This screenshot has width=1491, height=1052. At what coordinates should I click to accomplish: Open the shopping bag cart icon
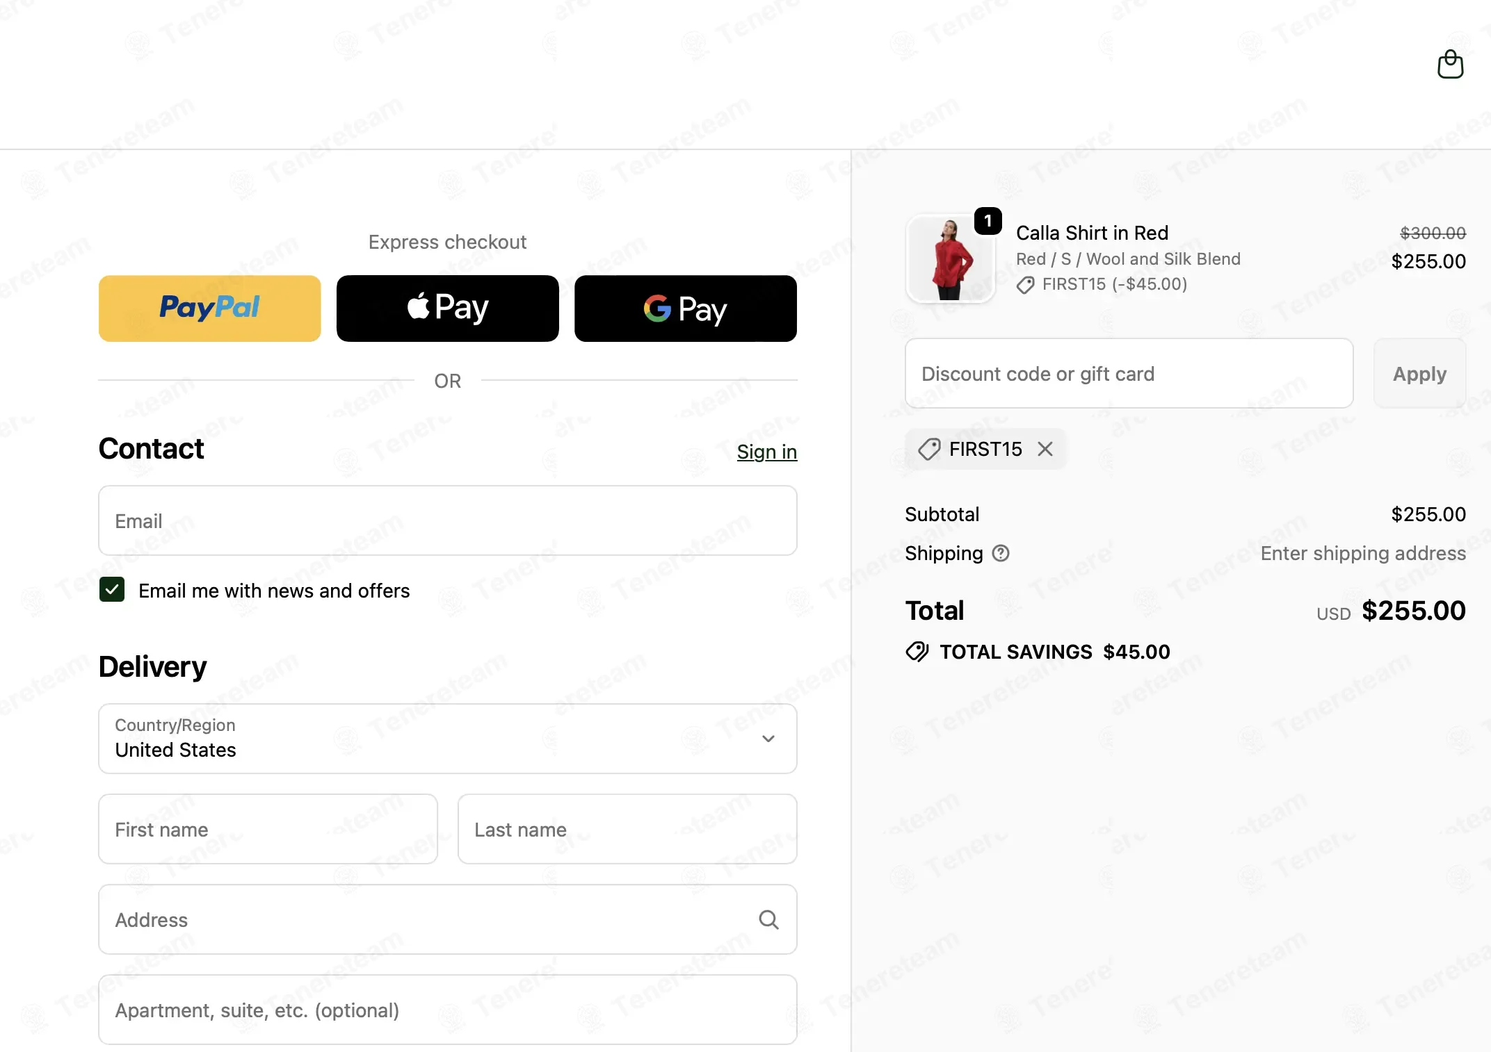[x=1450, y=64]
